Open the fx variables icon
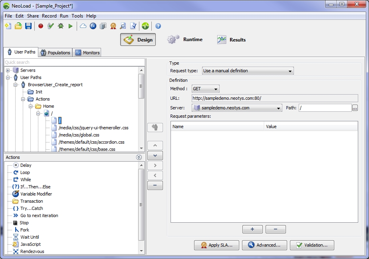 [93, 26]
